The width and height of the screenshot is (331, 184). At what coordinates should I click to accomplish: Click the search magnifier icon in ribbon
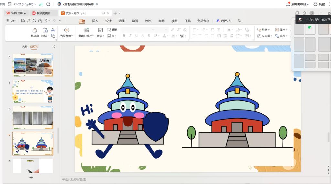click(x=240, y=21)
